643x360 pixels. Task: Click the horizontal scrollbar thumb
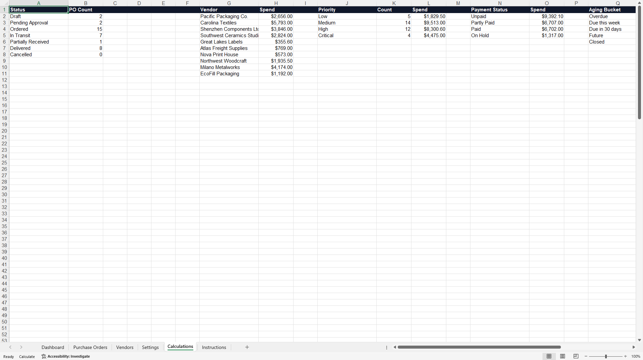[479, 347]
